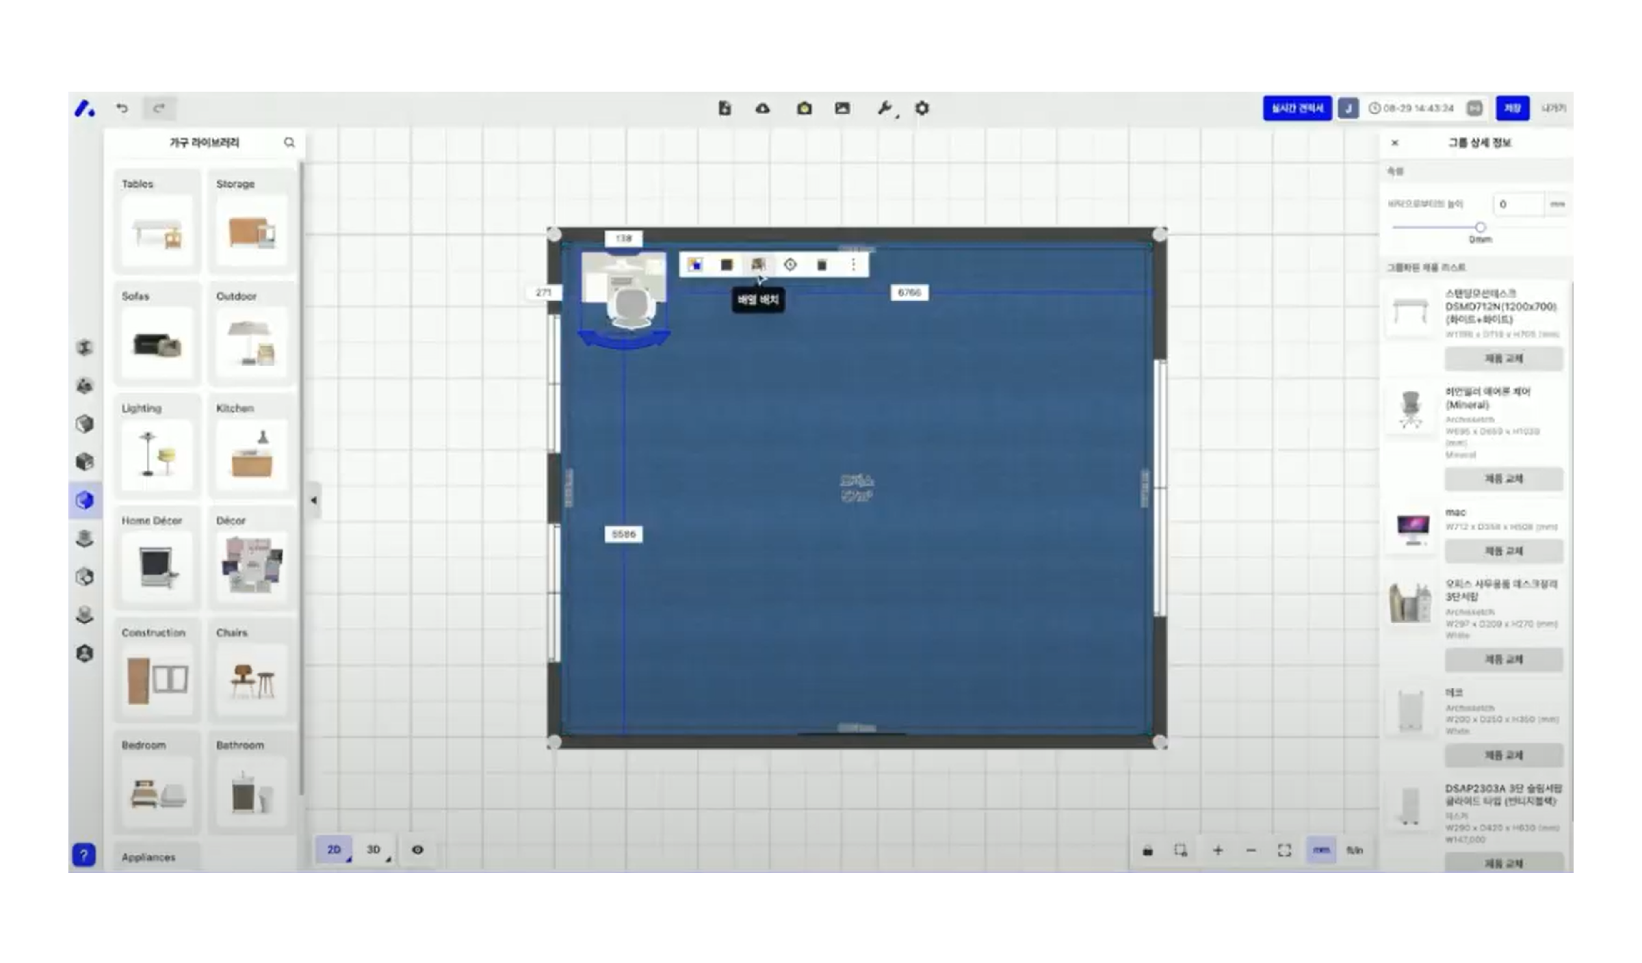1642x963 pixels.
Task: Open help with the question mark icon
Action: pyautogui.click(x=83, y=854)
